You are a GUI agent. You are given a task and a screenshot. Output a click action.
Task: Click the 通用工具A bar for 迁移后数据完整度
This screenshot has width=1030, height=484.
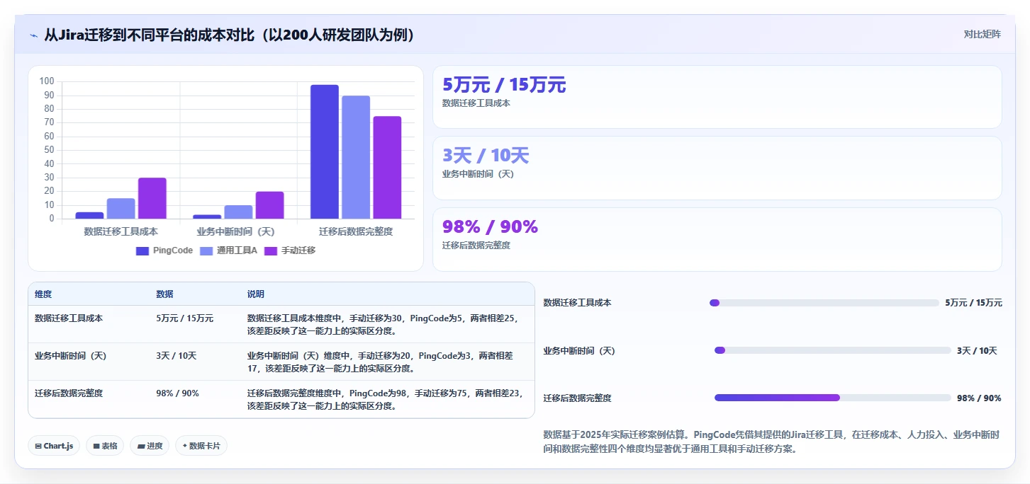tap(356, 157)
